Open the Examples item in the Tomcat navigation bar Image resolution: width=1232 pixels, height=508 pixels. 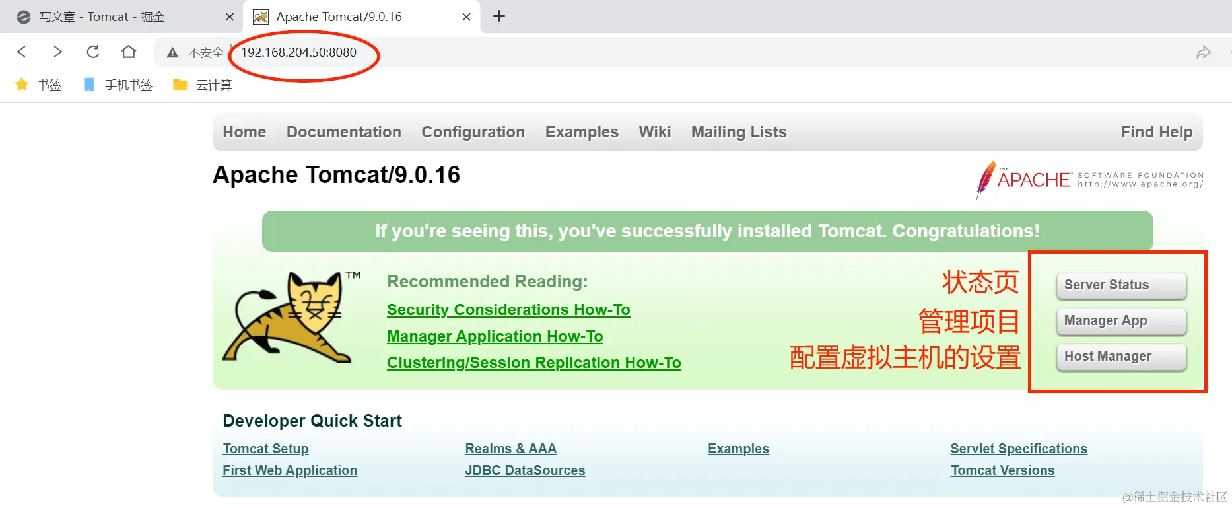coord(582,132)
